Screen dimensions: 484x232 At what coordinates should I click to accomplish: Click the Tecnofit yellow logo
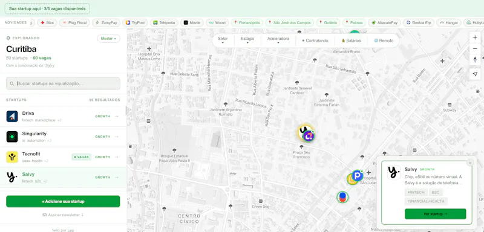(12, 157)
